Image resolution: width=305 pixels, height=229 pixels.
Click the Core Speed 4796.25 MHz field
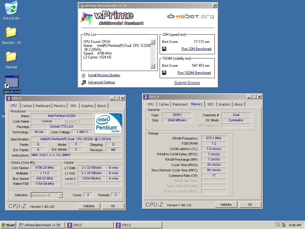click(x=45, y=168)
